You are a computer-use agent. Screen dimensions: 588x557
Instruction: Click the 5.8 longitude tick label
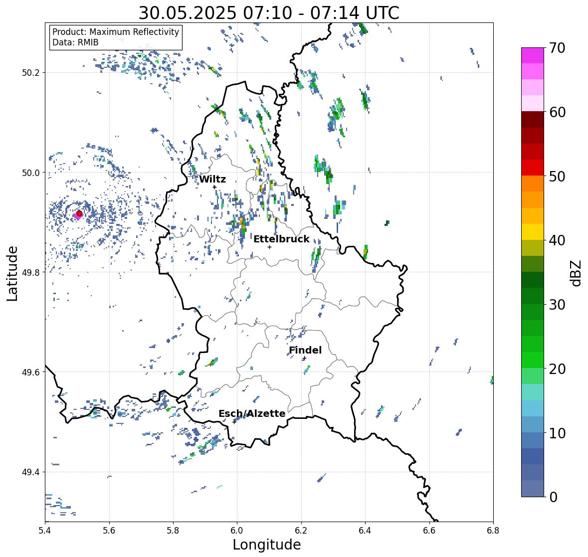(x=173, y=530)
